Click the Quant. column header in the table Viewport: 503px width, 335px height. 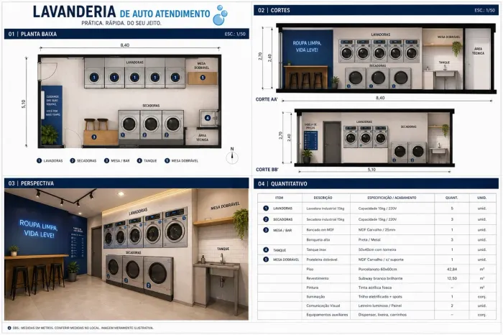(451, 198)
